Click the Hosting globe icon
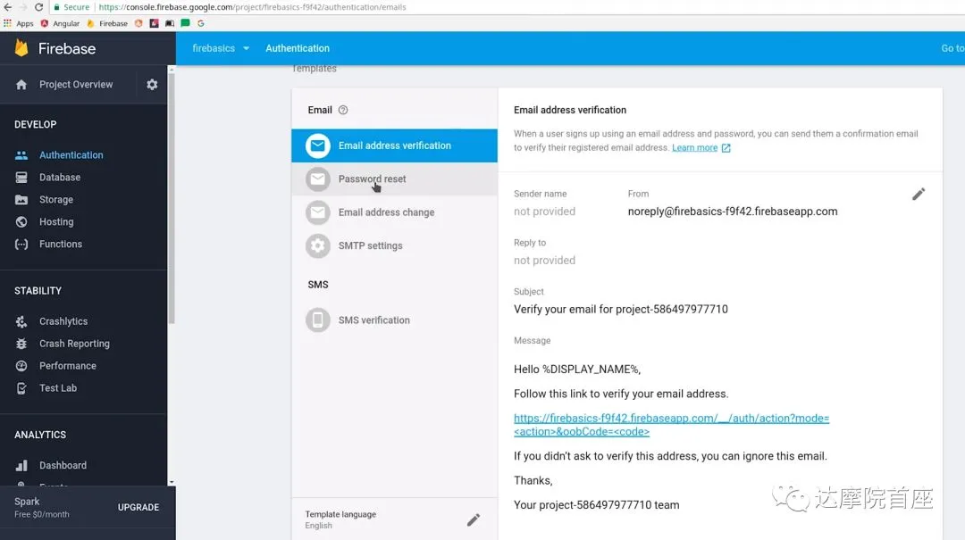Screen dimensions: 965x540 21,221
